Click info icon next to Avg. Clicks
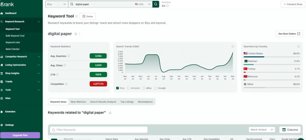The image size is (306, 140). 65,65
